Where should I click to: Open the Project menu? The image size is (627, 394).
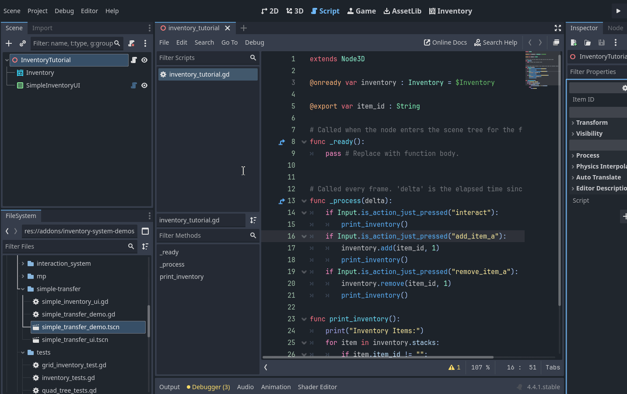point(37,11)
